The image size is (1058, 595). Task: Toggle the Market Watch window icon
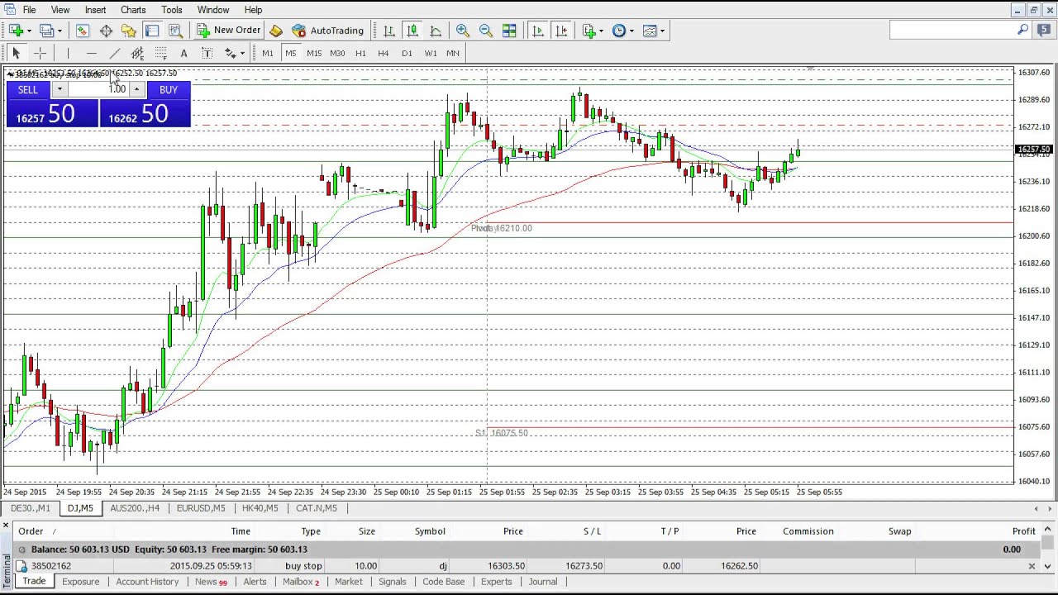pyautogui.click(x=83, y=31)
